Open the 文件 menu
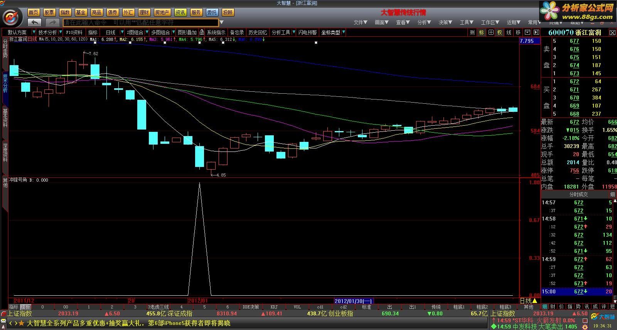This screenshot has height=330, width=617. tap(361, 22)
